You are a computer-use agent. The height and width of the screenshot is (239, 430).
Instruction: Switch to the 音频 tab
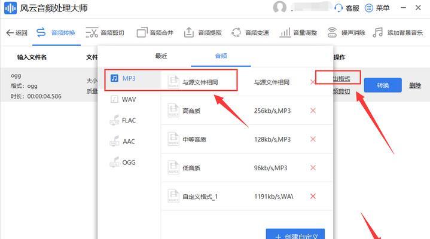pyautogui.click(x=221, y=56)
